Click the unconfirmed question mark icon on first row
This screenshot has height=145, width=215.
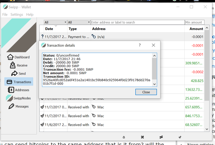(x=42, y=37)
